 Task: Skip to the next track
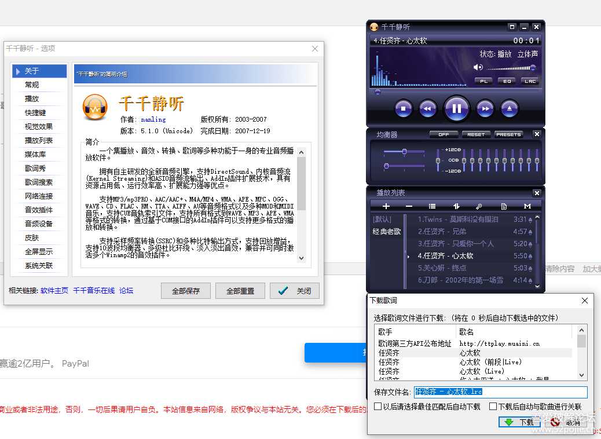[485, 108]
